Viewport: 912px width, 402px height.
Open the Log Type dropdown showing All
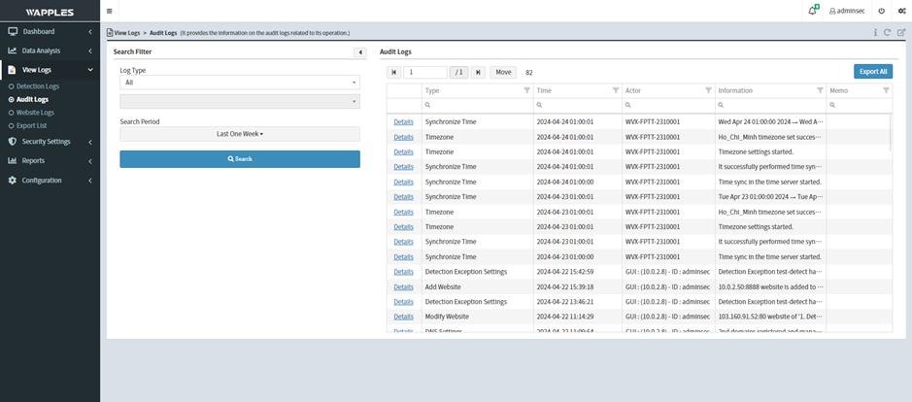239,83
